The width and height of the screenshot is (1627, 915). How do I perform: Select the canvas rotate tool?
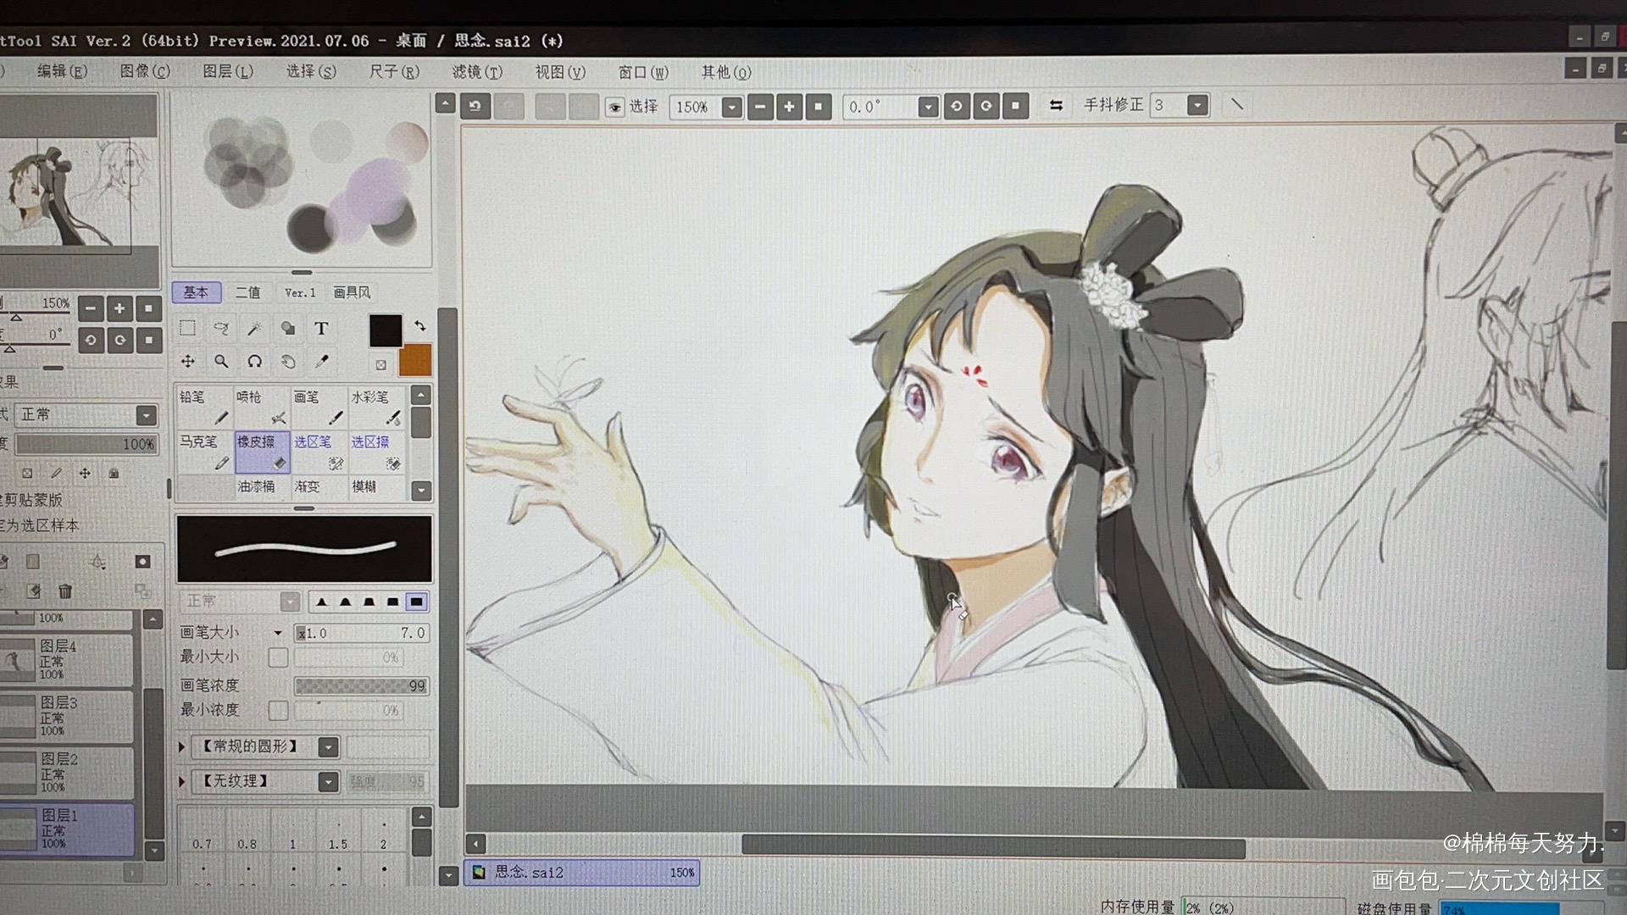coord(254,362)
